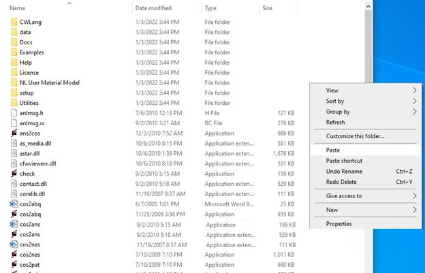Select the 381 KB size cell

[x=285, y=143]
